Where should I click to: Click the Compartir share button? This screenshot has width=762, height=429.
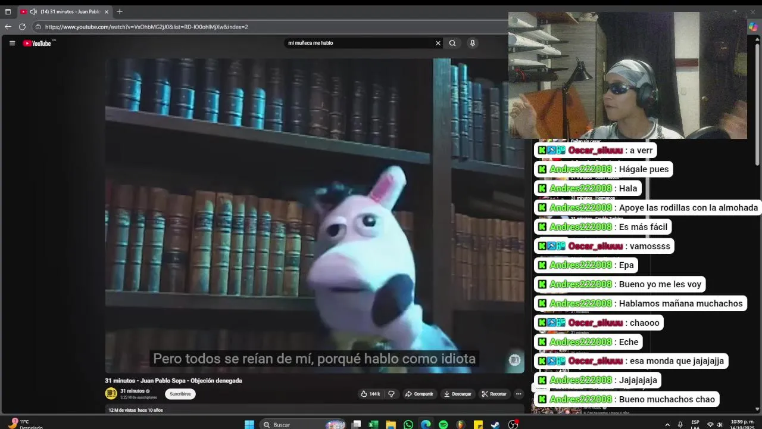tap(419, 394)
